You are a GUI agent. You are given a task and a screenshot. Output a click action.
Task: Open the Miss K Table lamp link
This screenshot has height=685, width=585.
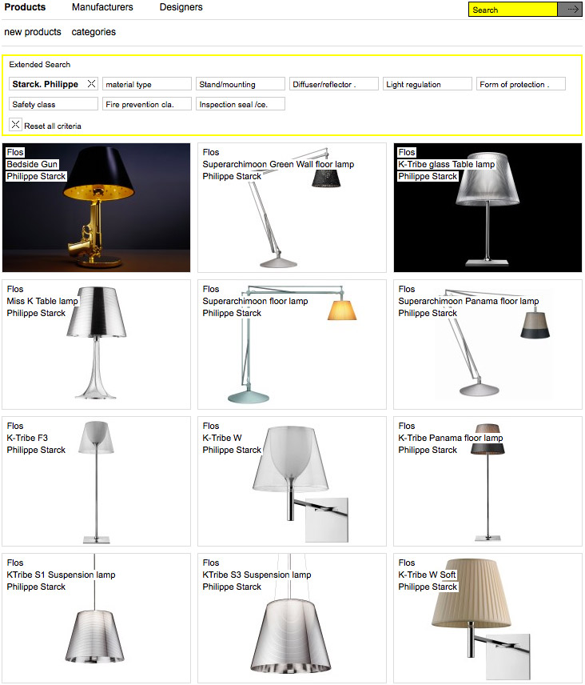tap(42, 301)
